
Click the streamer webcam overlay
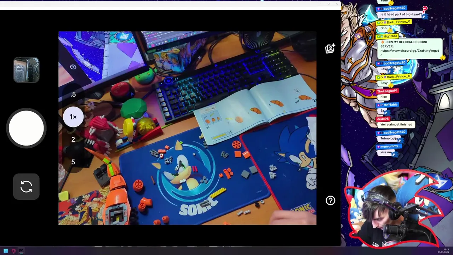coord(395,209)
